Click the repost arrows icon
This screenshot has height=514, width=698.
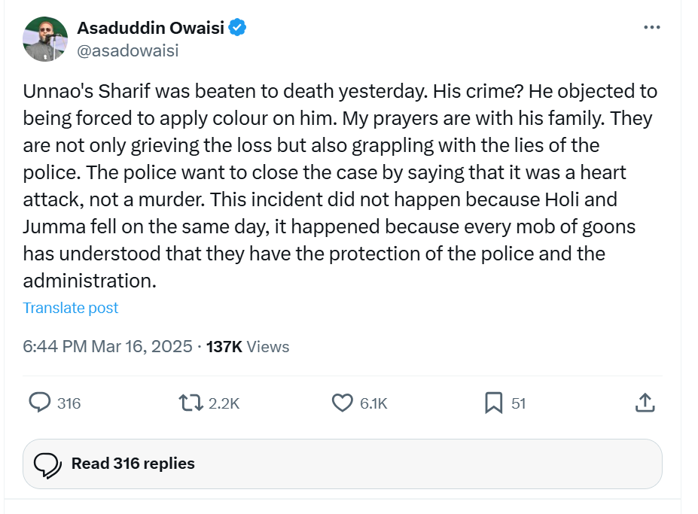click(191, 403)
